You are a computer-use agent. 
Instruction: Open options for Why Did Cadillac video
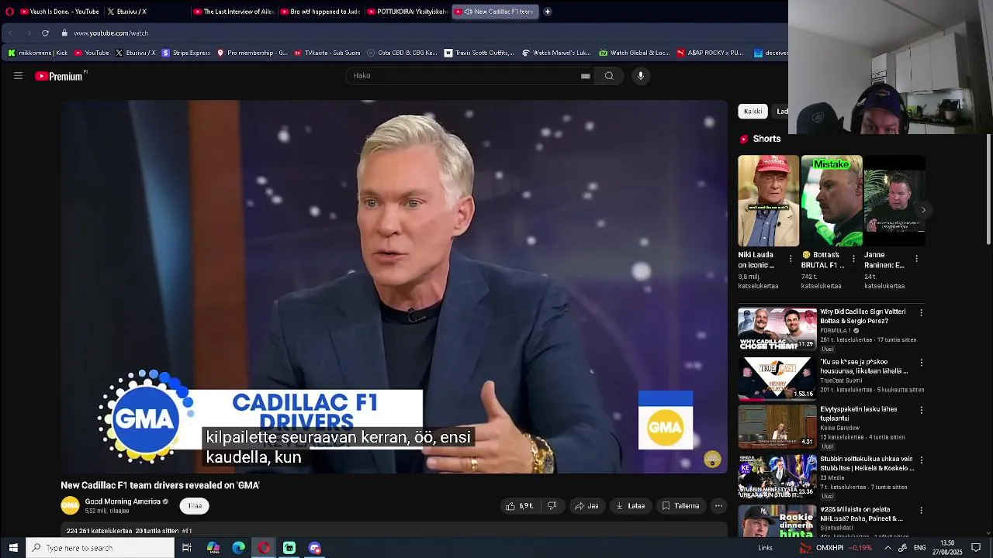click(921, 313)
